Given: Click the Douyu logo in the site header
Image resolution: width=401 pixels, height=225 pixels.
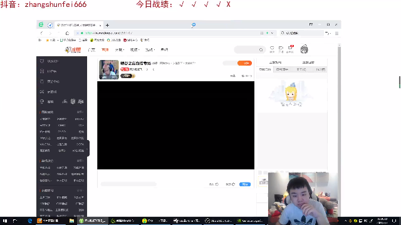Looking at the screenshot, I should pos(73,50).
